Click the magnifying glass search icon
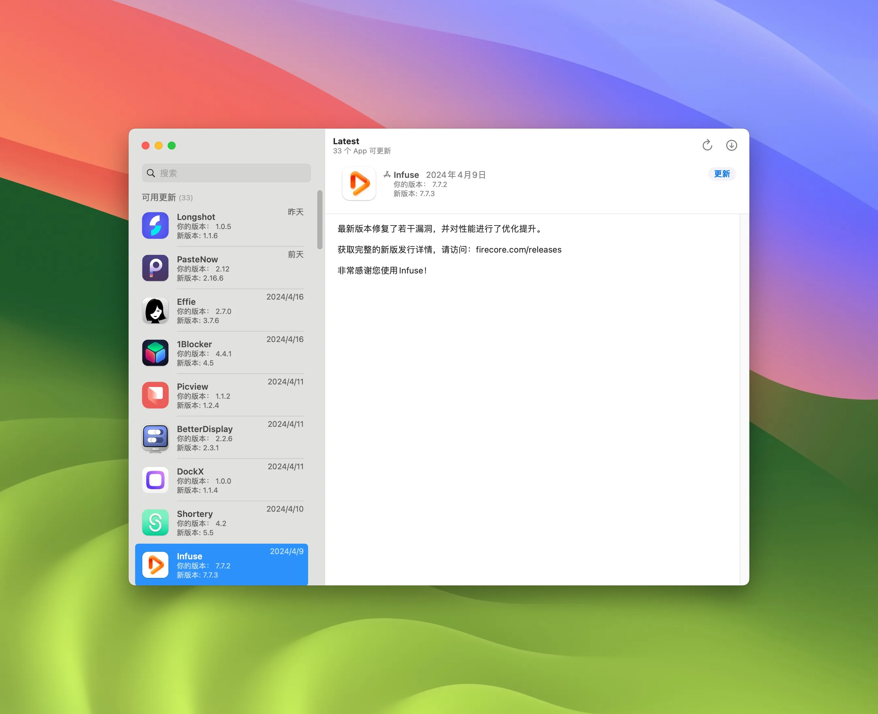The width and height of the screenshot is (878, 714). click(151, 173)
